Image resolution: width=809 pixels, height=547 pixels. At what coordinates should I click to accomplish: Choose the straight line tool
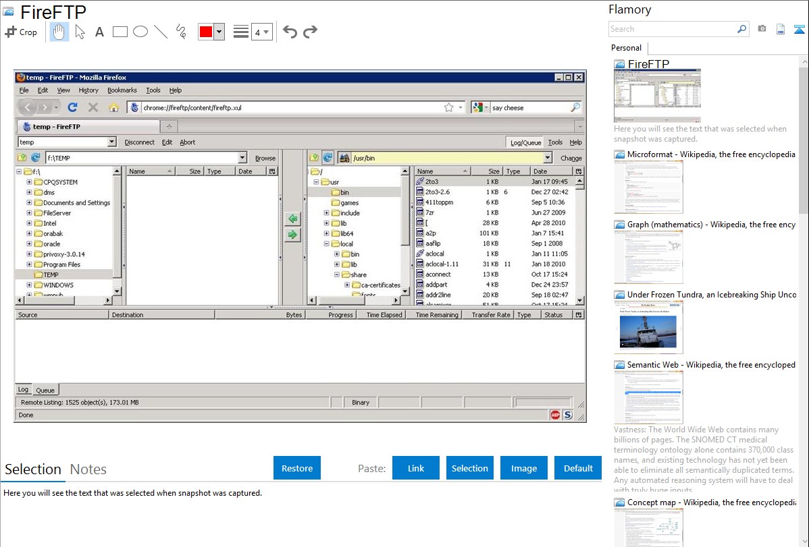[x=161, y=32]
